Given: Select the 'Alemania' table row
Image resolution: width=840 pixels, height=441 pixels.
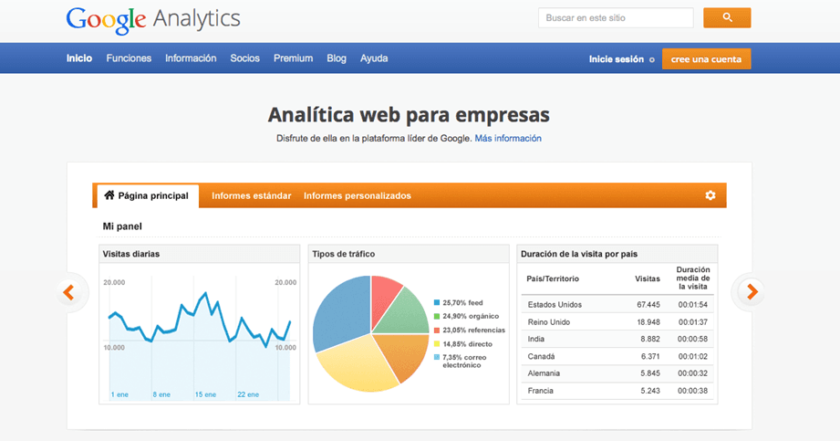Looking at the screenshot, I should tap(617, 373).
